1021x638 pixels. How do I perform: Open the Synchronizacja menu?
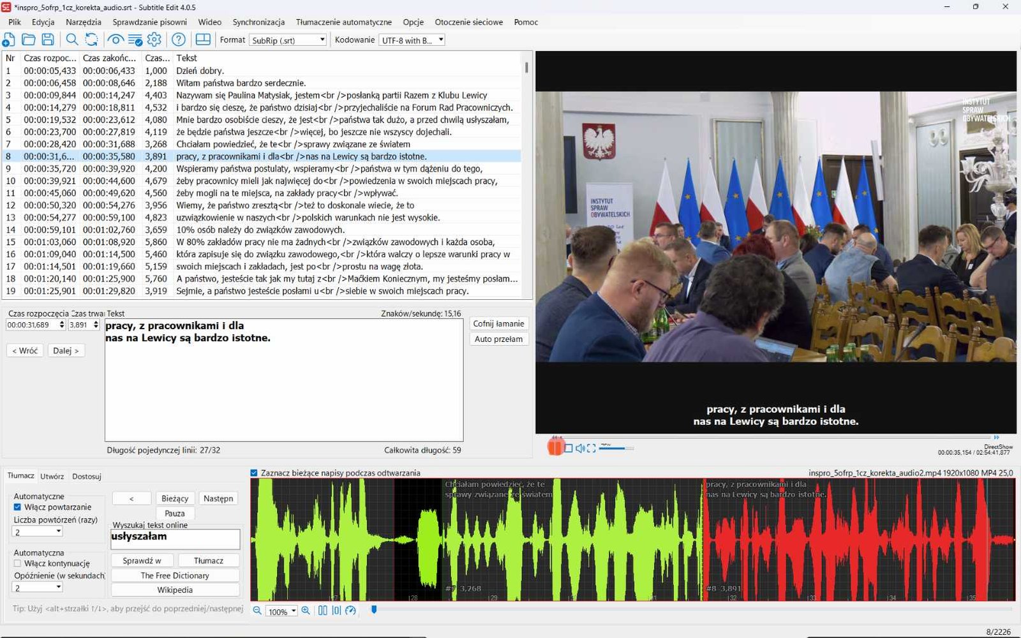pyautogui.click(x=258, y=22)
